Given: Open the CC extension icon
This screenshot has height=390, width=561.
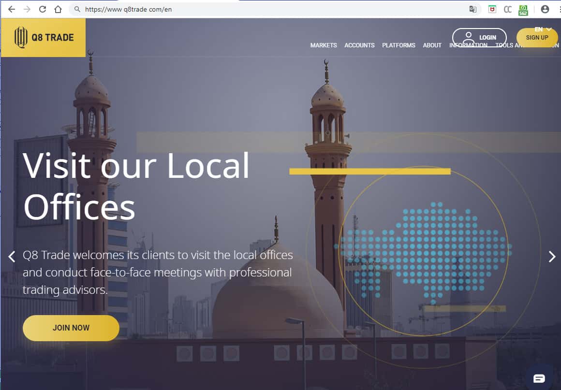Looking at the screenshot, I should pos(508,9).
